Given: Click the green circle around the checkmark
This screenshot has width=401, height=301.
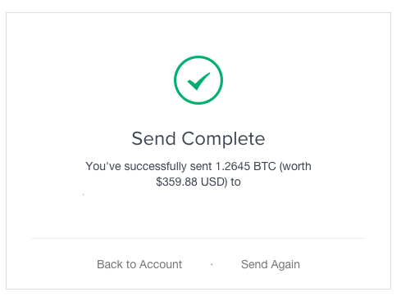Looking at the screenshot, I should pyautogui.click(x=198, y=80).
